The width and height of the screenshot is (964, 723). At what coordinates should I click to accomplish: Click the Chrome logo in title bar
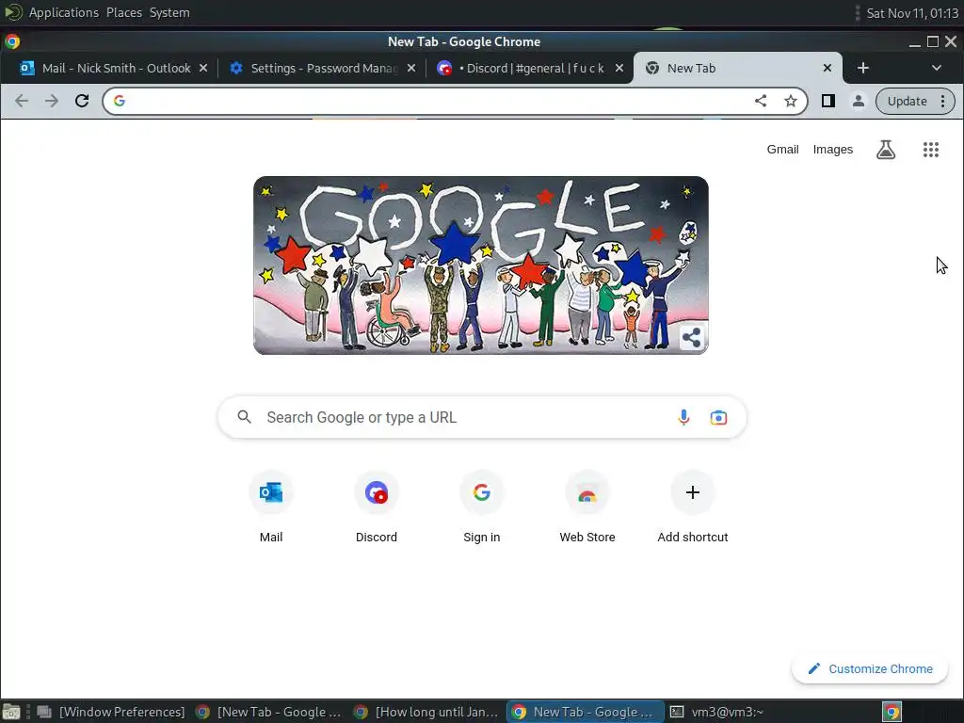pos(12,41)
